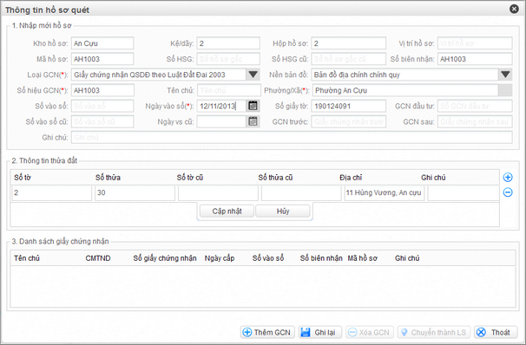The width and height of the screenshot is (526, 345).
Task: Focus the Mã hồ sơ field
Action: [x=102, y=59]
